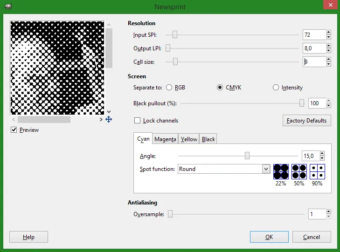
Task: Click the preview vertical scrollbar thumb
Action: point(109,48)
